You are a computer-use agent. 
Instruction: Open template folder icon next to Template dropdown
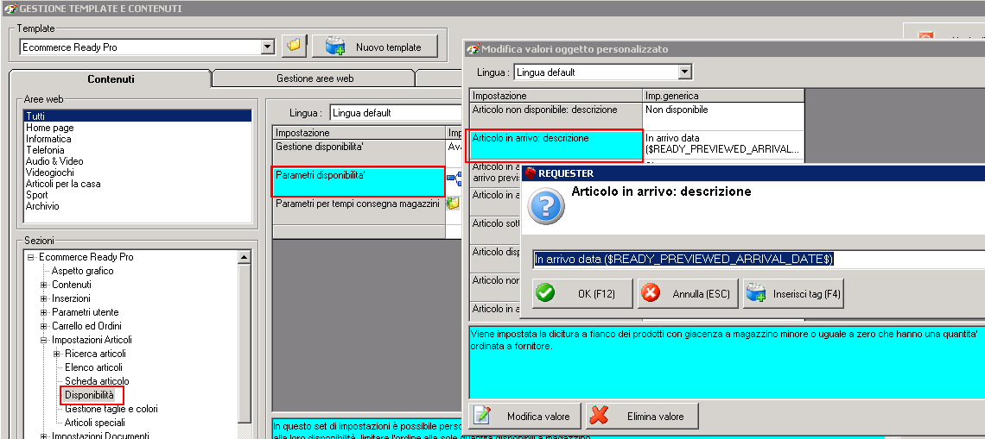point(294,46)
